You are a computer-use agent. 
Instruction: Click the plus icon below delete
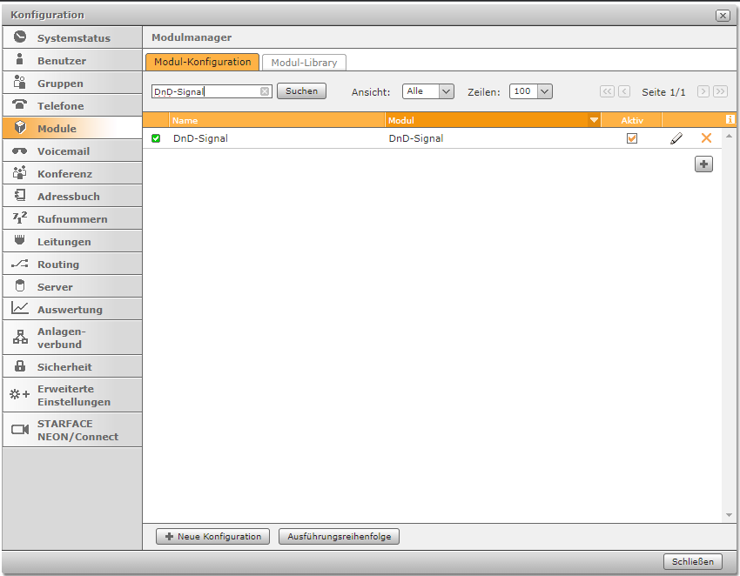coord(703,164)
